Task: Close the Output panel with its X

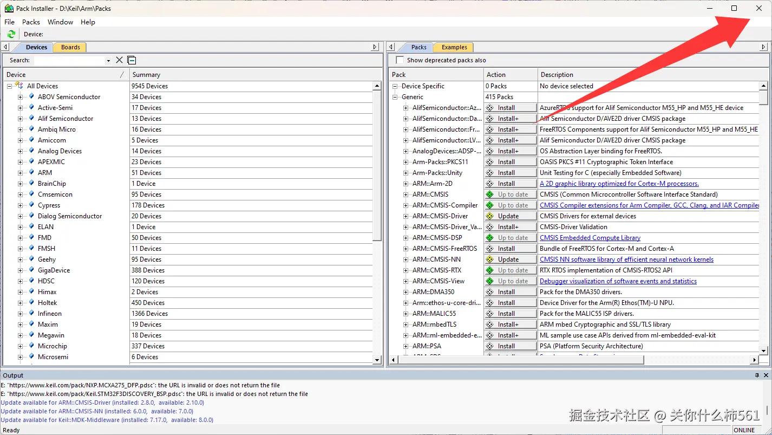Action: (766, 375)
